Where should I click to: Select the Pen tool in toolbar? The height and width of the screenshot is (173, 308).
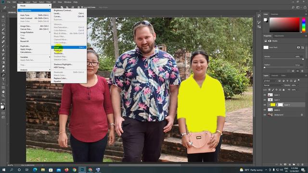pos(3,75)
